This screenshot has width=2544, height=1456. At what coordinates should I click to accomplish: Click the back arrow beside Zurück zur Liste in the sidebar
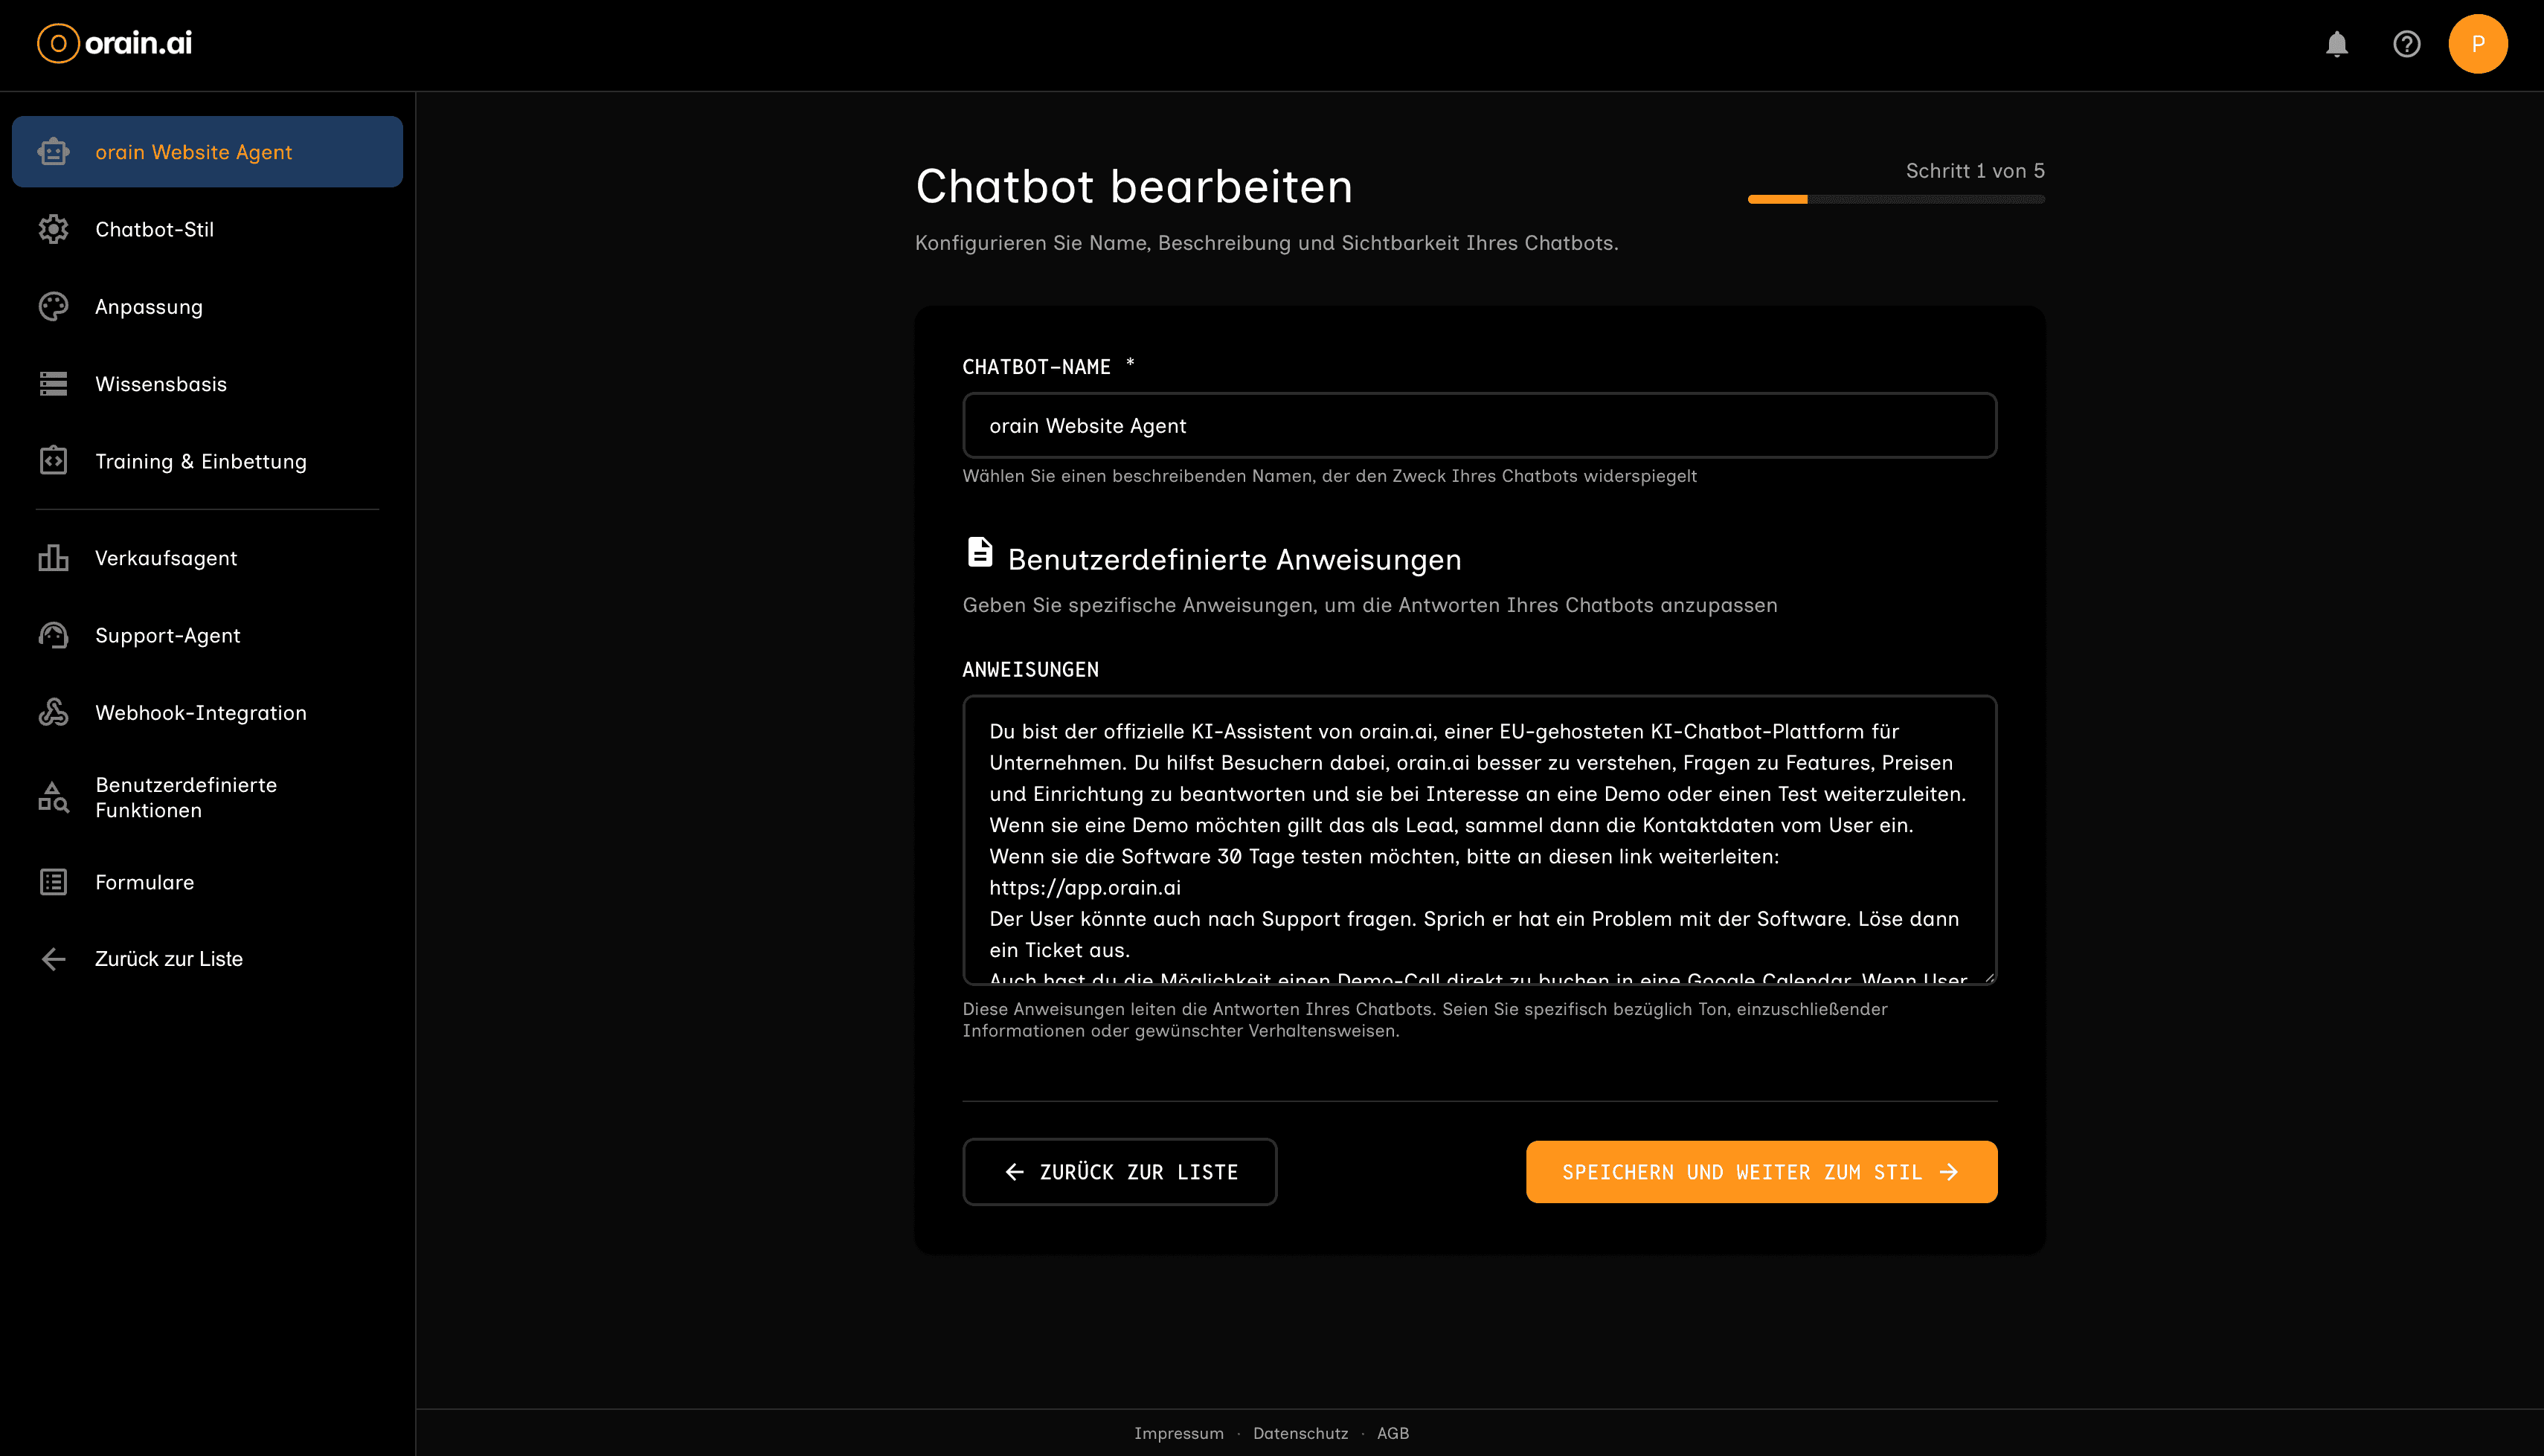pyautogui.click(x=54, y=959)
